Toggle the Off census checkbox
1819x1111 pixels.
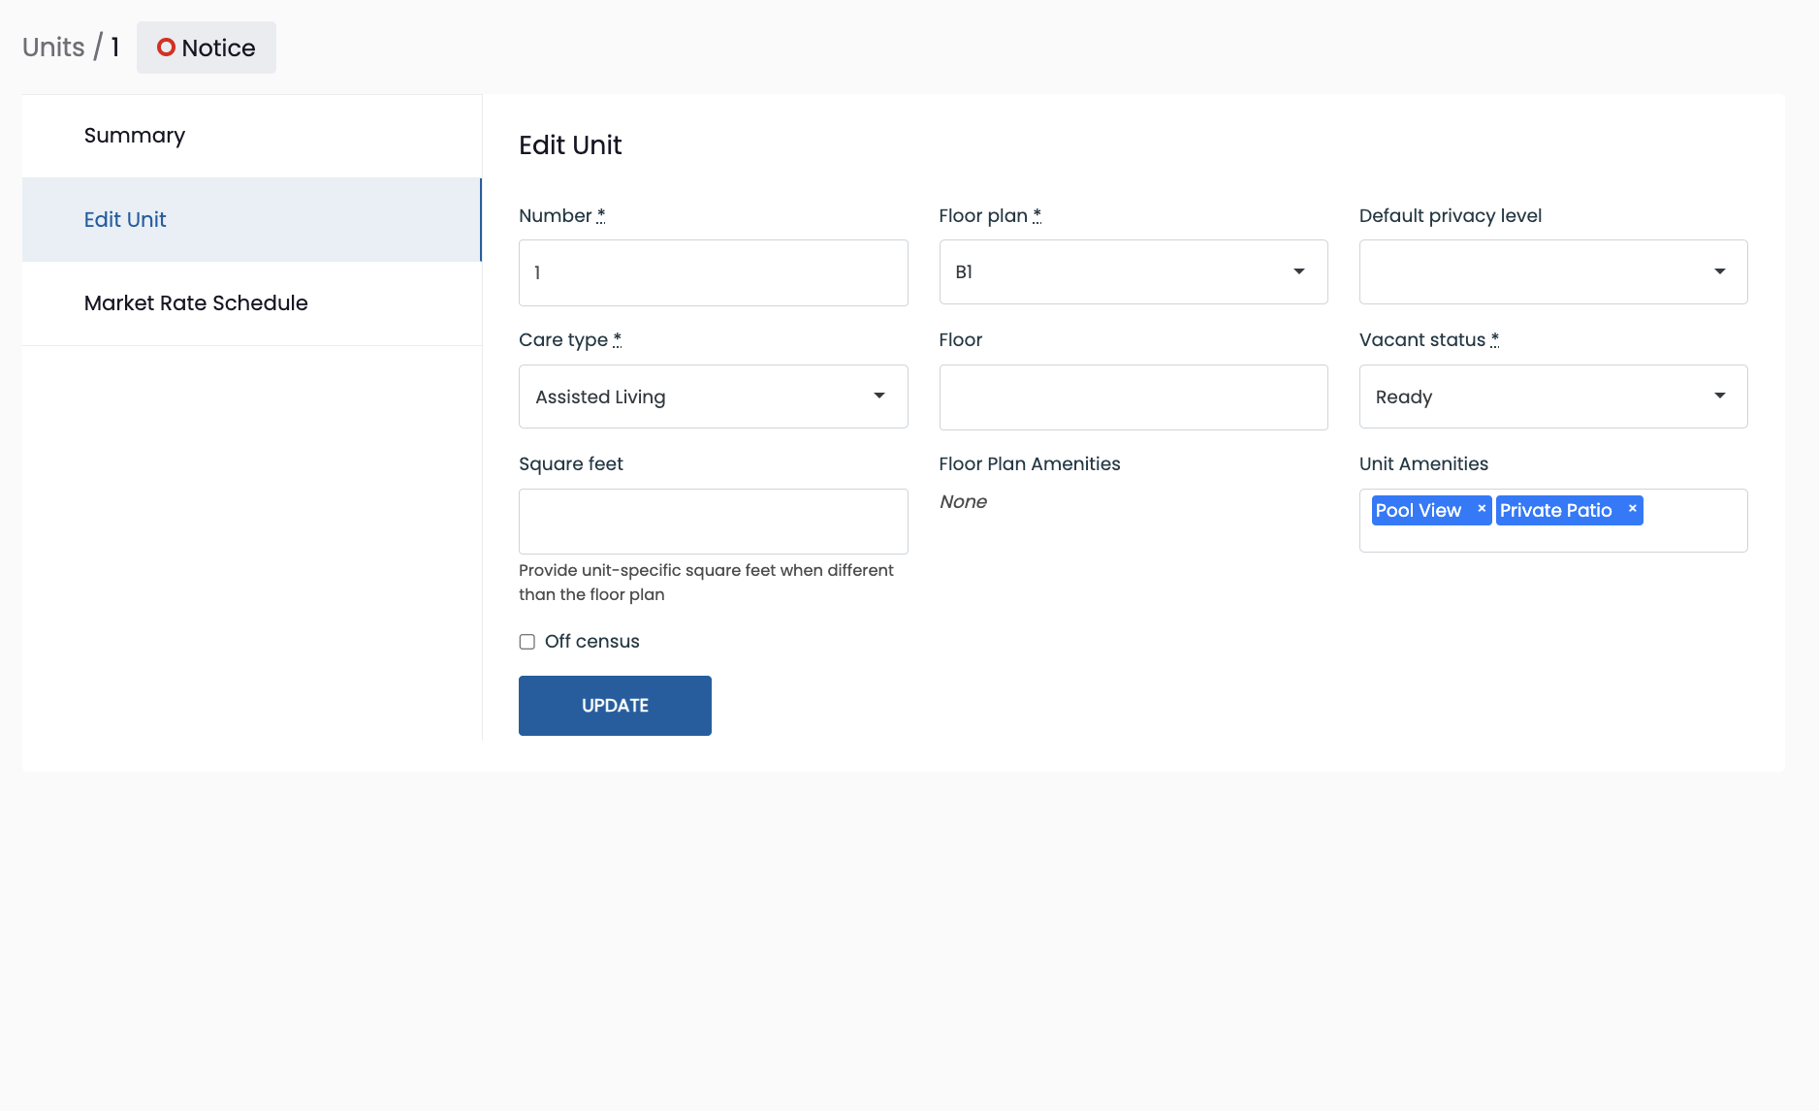(527, 642)
